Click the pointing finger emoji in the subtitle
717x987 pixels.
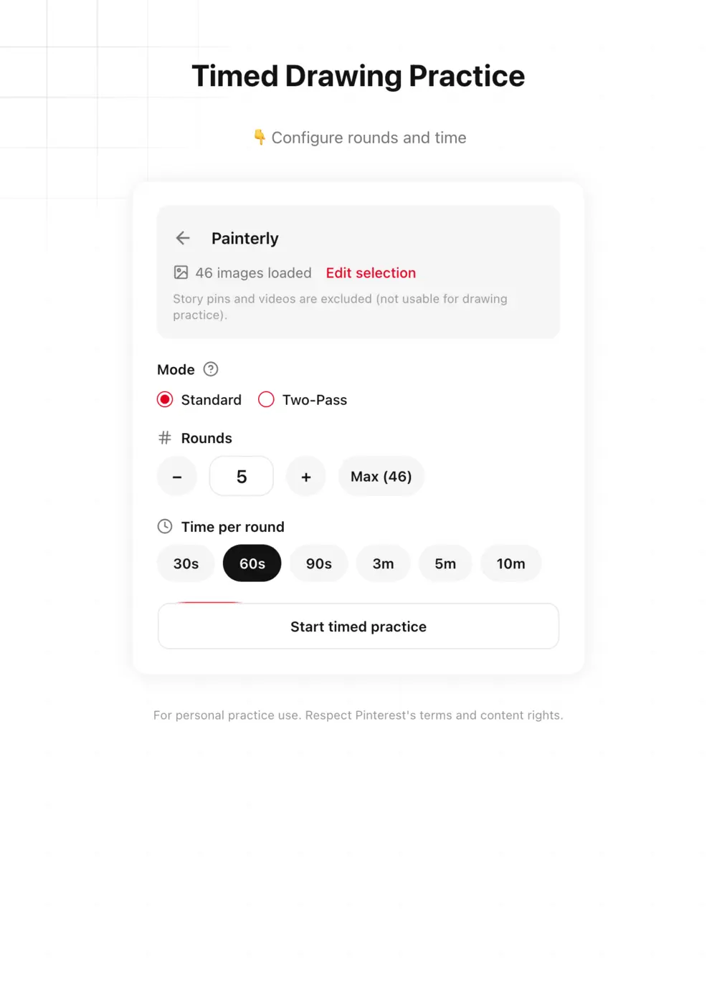click(260, 137)
